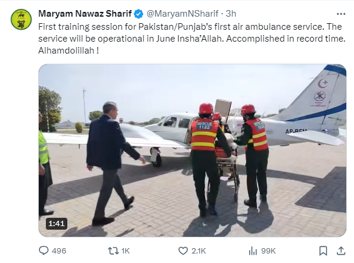Click the 99K views count

click(268, 251)
